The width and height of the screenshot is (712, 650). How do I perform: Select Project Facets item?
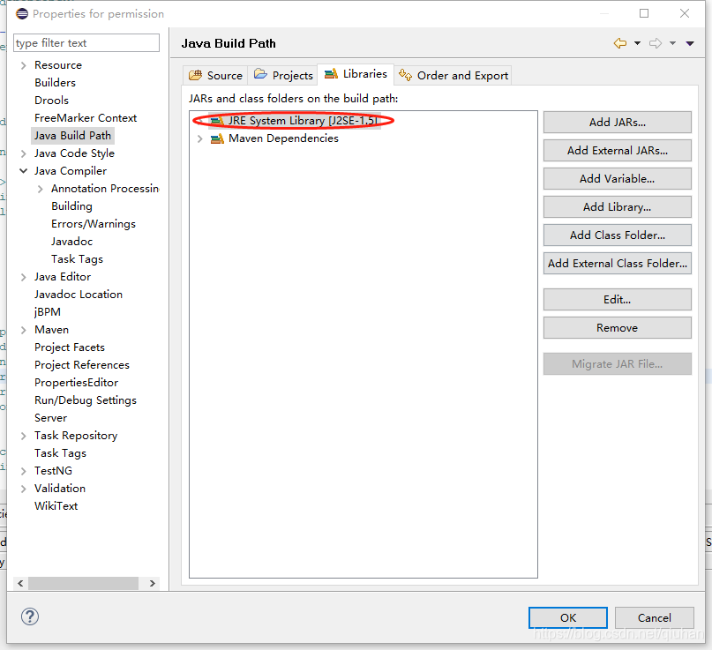(70, 347)
